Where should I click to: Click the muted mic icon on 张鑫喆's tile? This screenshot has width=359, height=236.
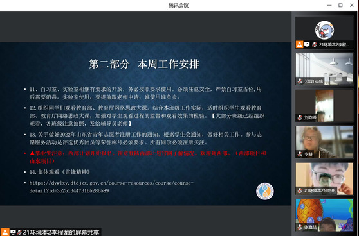300,227
